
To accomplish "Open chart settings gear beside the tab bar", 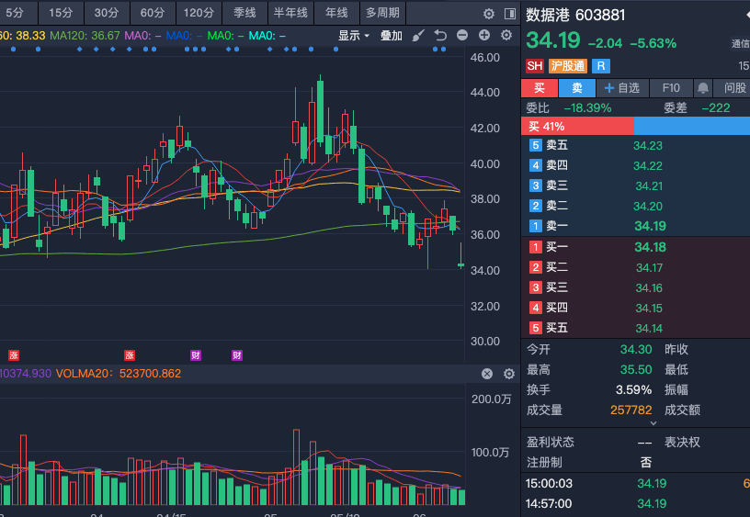I will pyautogui.click(x=488, y=14).
